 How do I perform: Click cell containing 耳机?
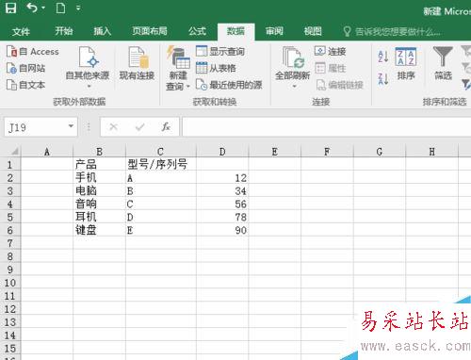coord(99,217)
